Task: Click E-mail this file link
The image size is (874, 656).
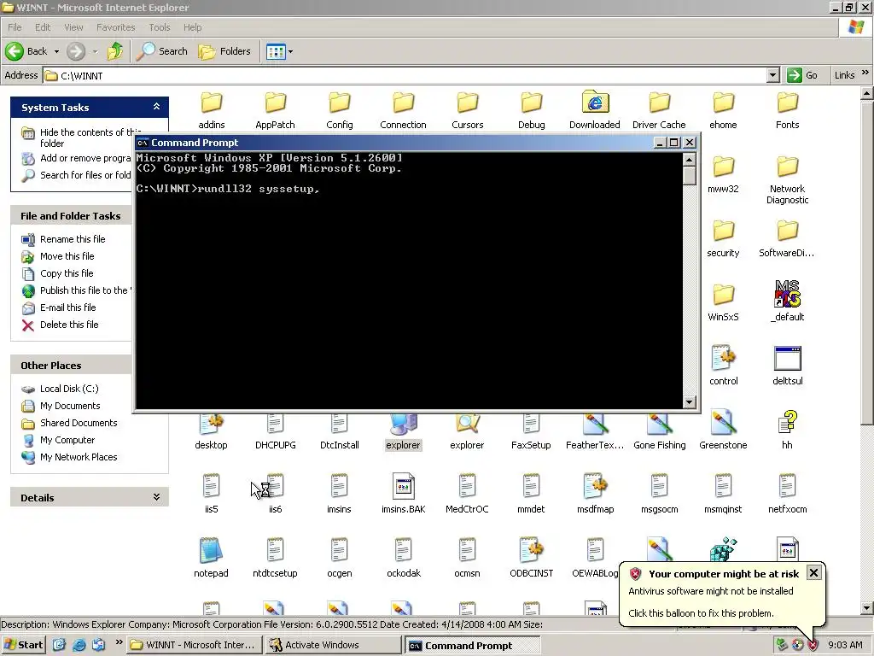Action: click(x=68, y=307)
